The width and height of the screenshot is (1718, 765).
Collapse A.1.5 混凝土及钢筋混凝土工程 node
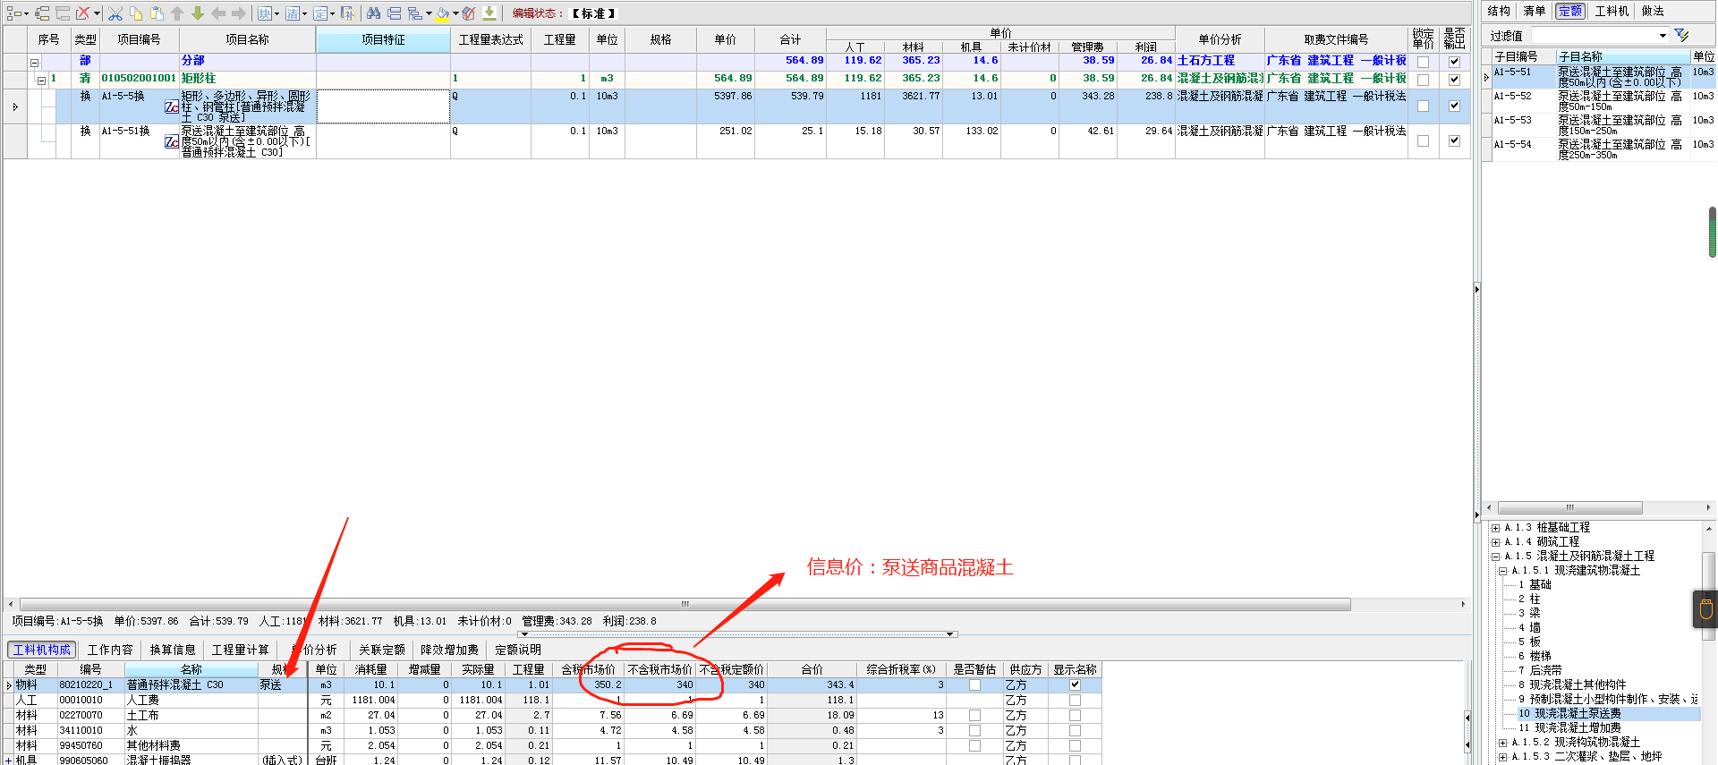[x=1495, y=557]
